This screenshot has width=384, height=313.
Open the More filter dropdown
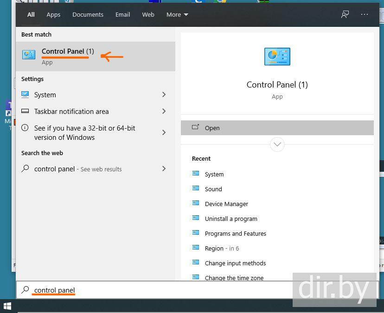[x=177, y=15]
